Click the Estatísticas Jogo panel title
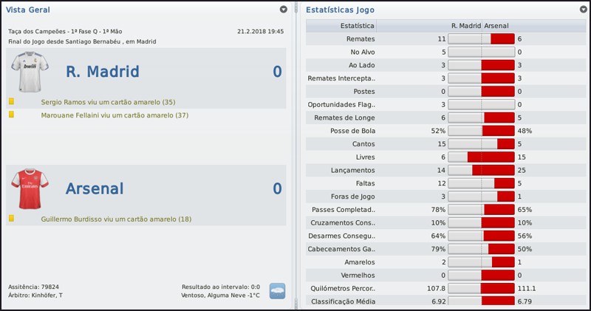Screen dimensions: 591x311 tap(340, 10)
